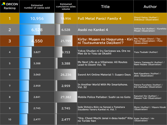This screenshot has height=125, width=167.
Task: Click the copies sold bar showing 10,956
Action: tap(37, 18)
